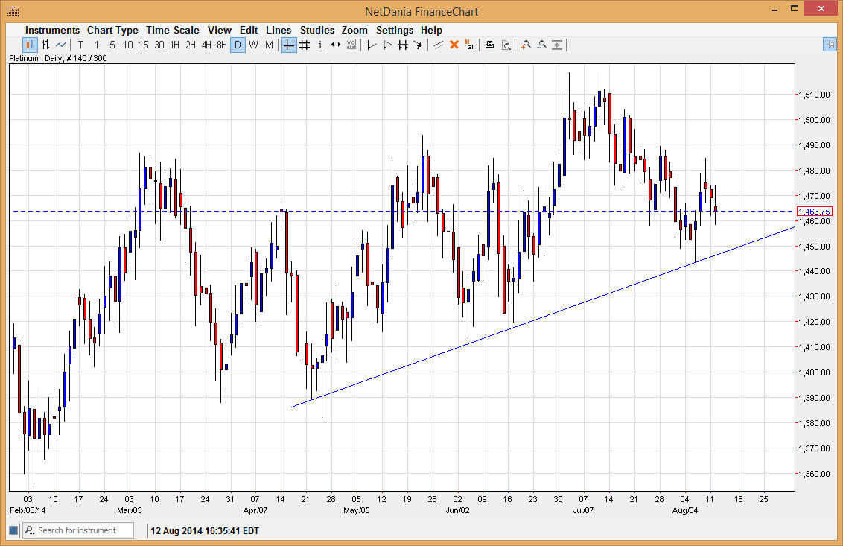Select the 4H timeframe button
Screen dimensions: 843x546
coord(206,45)
